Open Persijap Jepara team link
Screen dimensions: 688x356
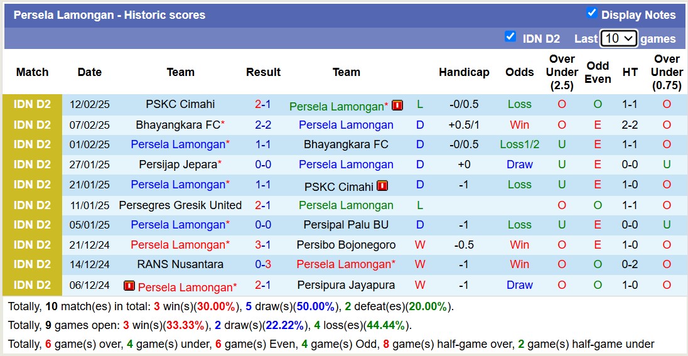(178, 165)
